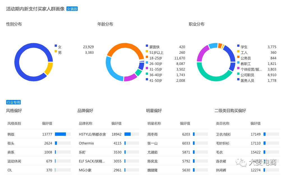Click the orange 18-25岁 segment of the age donut
The width and height of the screenshot is (286, 175).
126,46
